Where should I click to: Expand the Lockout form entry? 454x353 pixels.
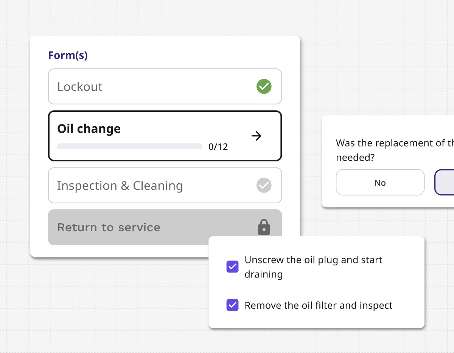click(x=165, y=86)
